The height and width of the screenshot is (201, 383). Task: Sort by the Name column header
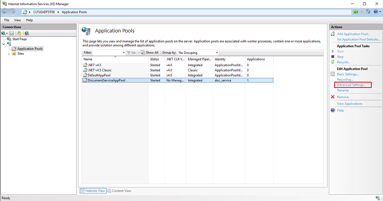[x=115, y=59]
